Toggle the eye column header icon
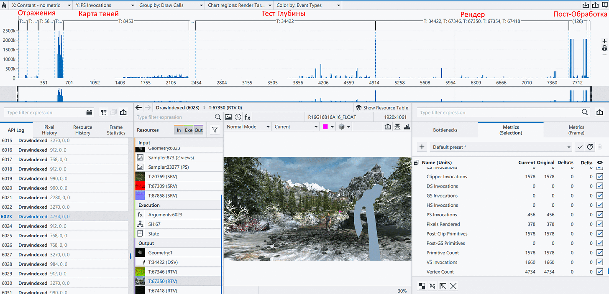The image size is (609, 294). (600, 162)
